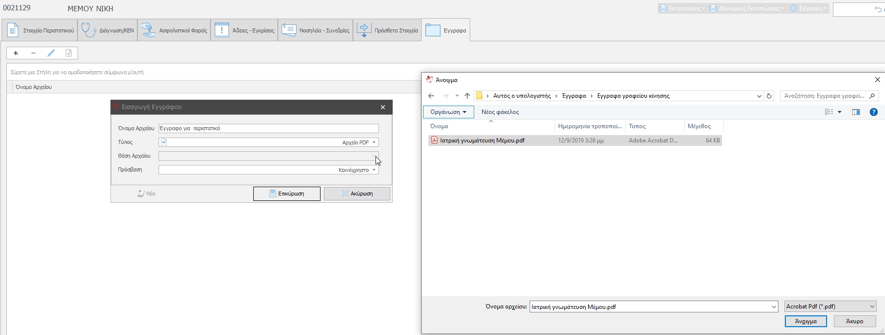This screenshot has width=885, height=335.
Task: Refresh the folder contents in the dialog
Action: click(x=769, y=96)
